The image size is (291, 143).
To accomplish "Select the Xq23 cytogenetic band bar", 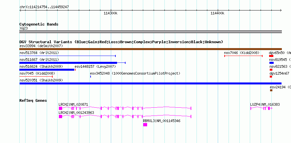I will point(150,32).
